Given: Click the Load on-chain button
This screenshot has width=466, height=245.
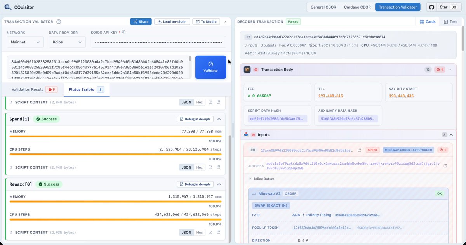Looking at the screenshot, I should [x=172, y=22].
